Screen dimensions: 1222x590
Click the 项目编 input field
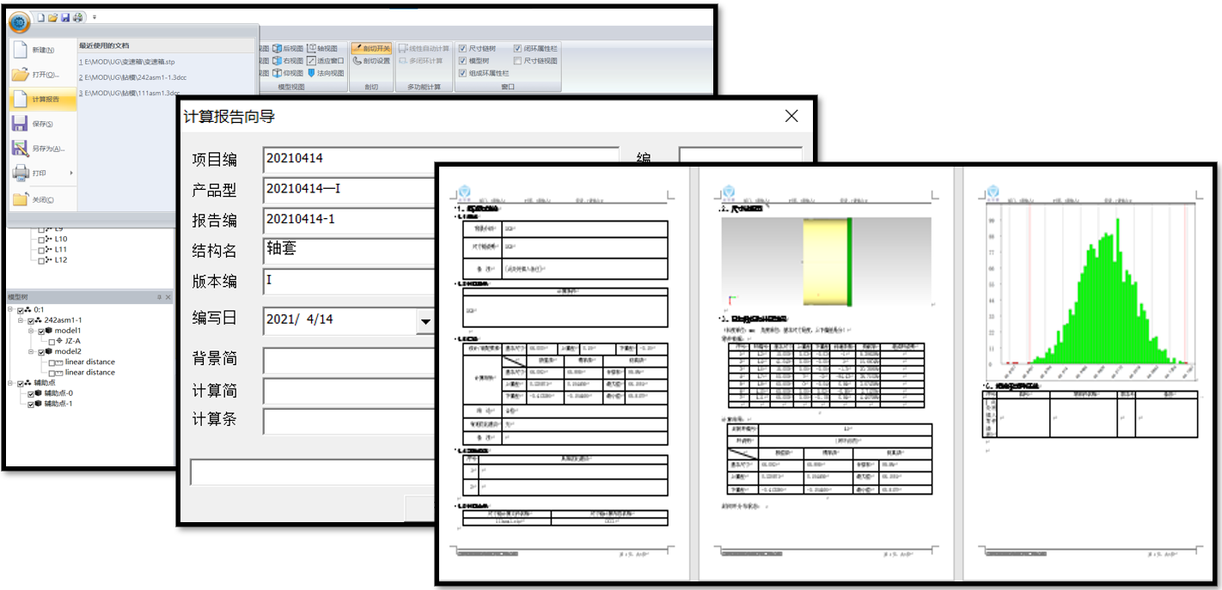tap(440, 159)
